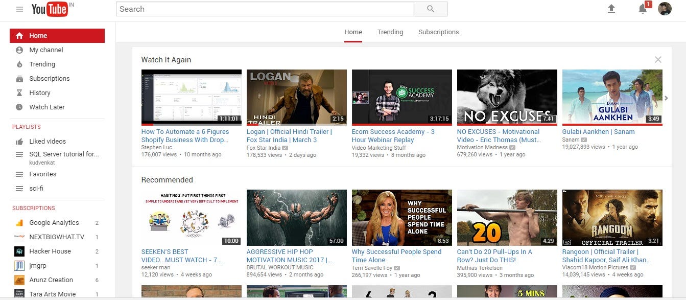
Task: Play the Rangoon official trailer thumbnail
Action: 612,218
